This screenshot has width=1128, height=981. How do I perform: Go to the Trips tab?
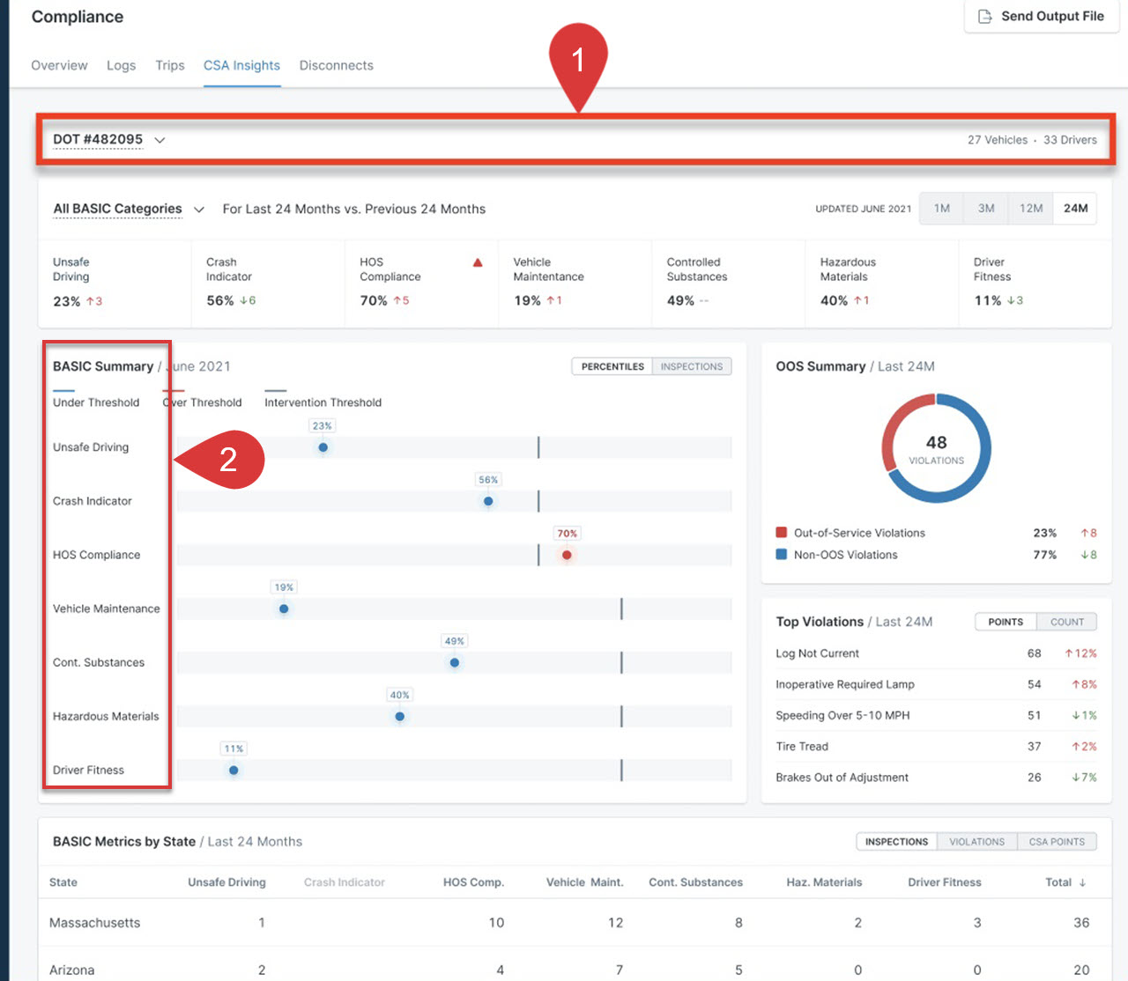pos(170,65)
